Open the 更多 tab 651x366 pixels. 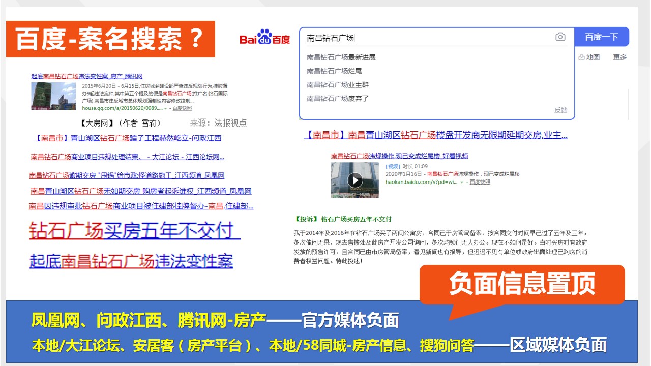point(620,57)
